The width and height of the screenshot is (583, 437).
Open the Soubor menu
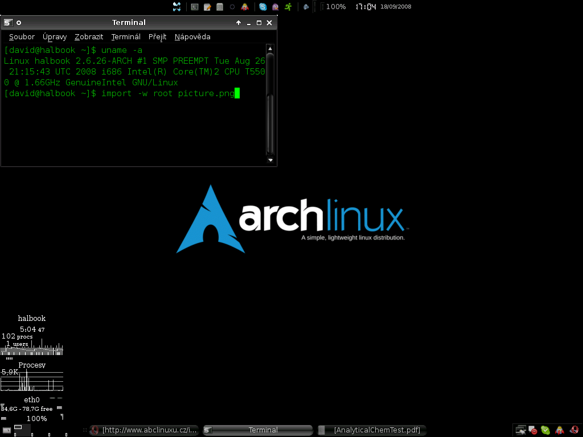coord(22,37)
